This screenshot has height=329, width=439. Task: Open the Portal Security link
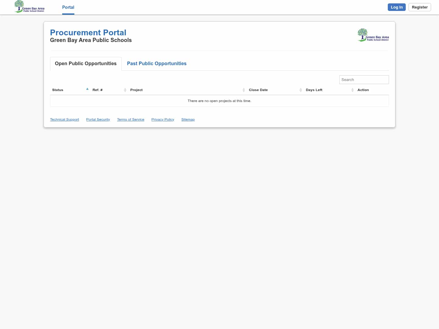[98, 119]
